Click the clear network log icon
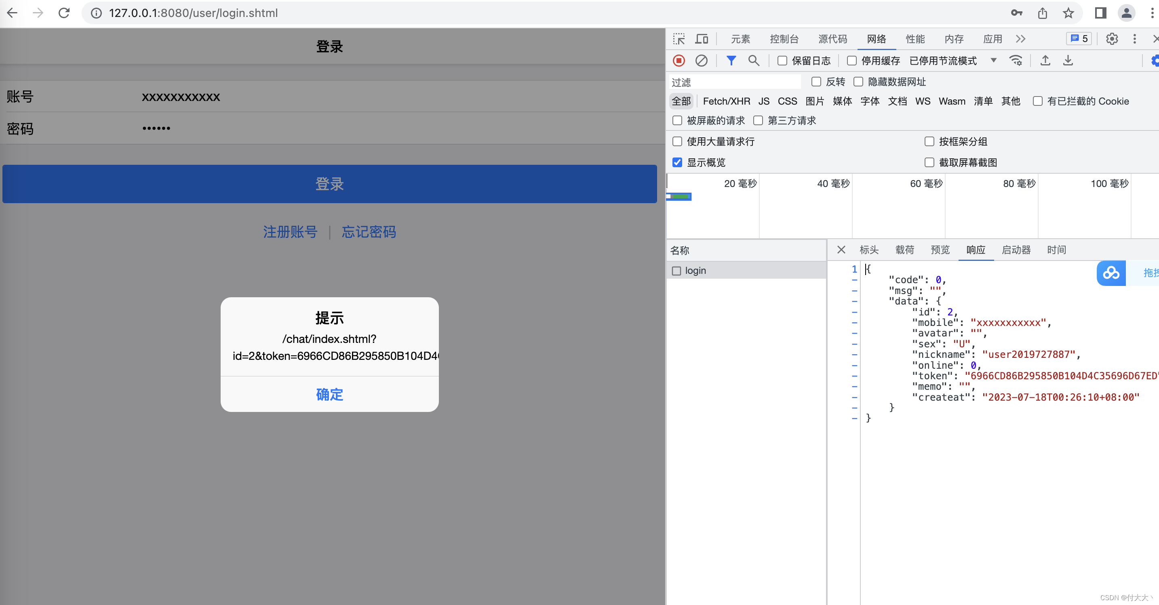The width and height of the screenshot is (1159, 605). tap(701, 60)
